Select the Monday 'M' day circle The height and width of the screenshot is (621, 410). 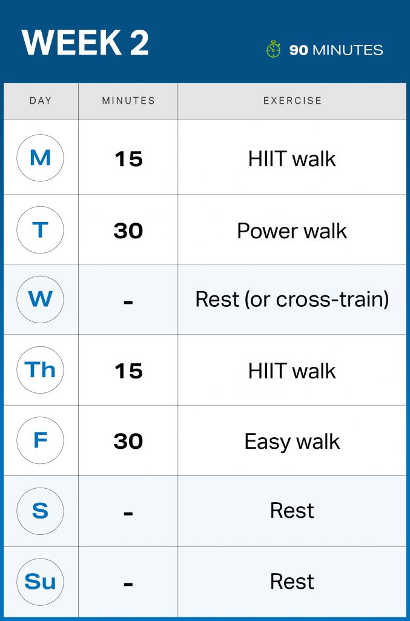40,158
